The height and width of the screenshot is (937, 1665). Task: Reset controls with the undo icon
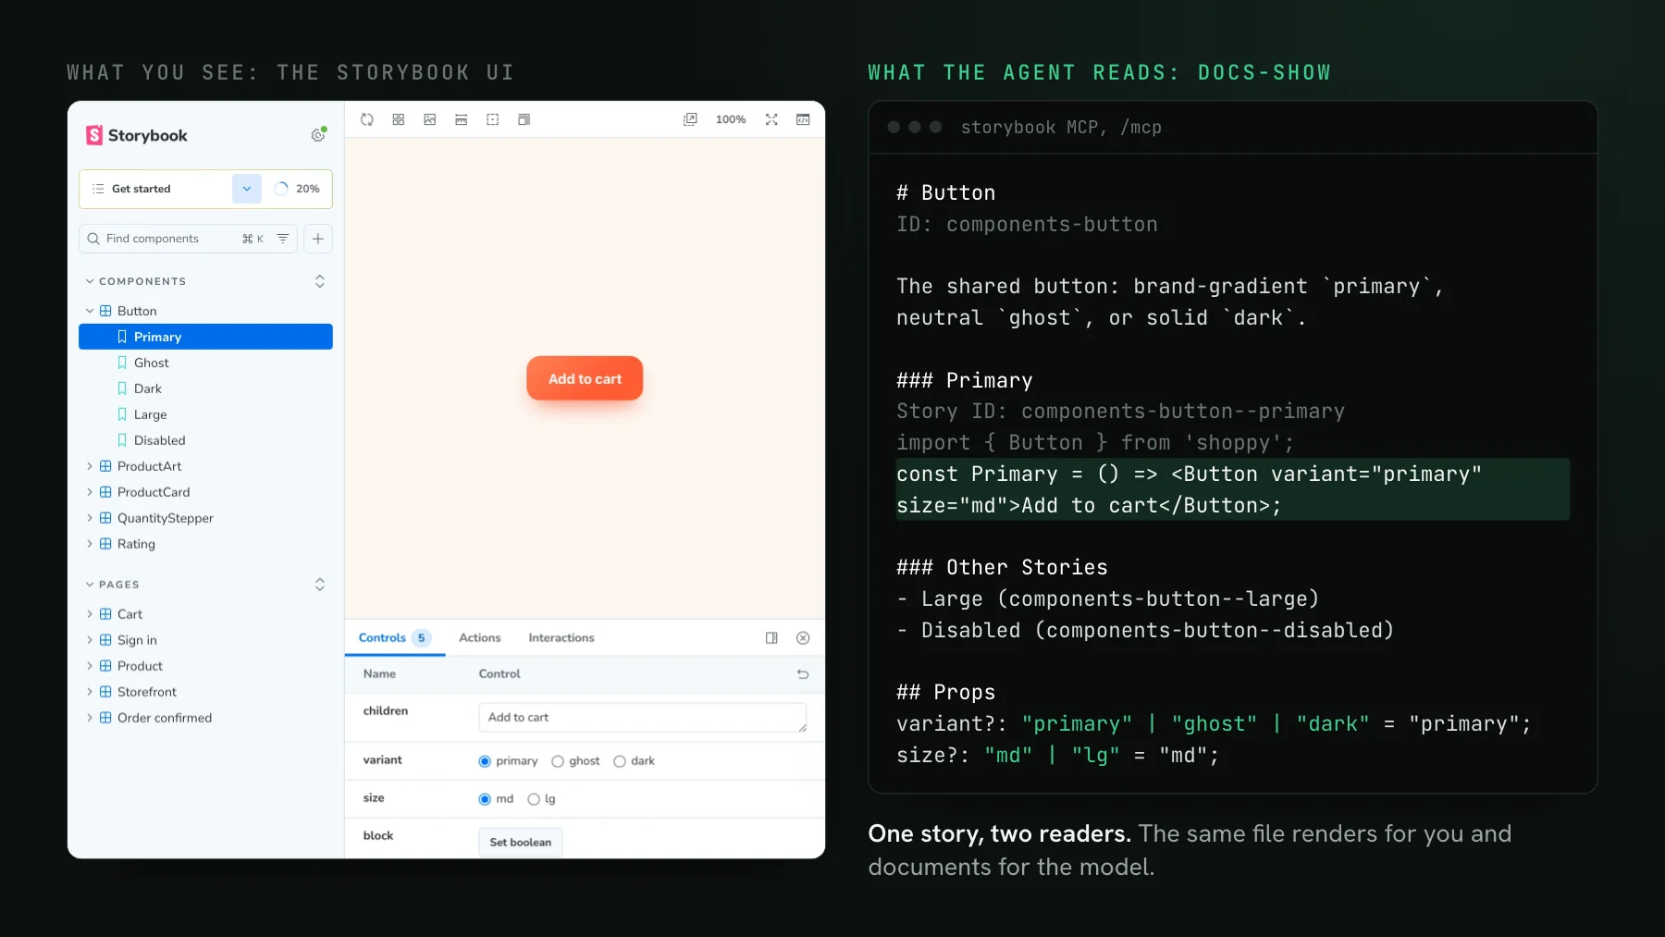[x=803, y=674]
